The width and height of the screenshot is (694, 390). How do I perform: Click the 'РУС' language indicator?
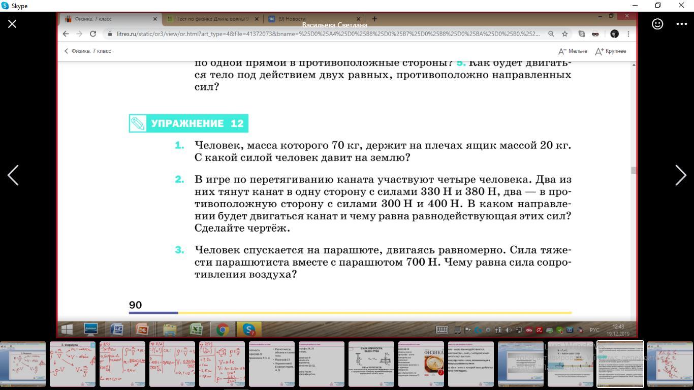tap(594, 330)
